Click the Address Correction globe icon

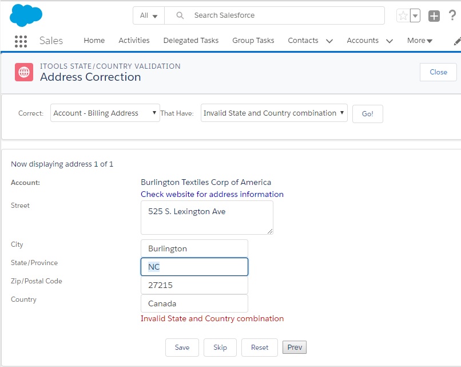24,72
